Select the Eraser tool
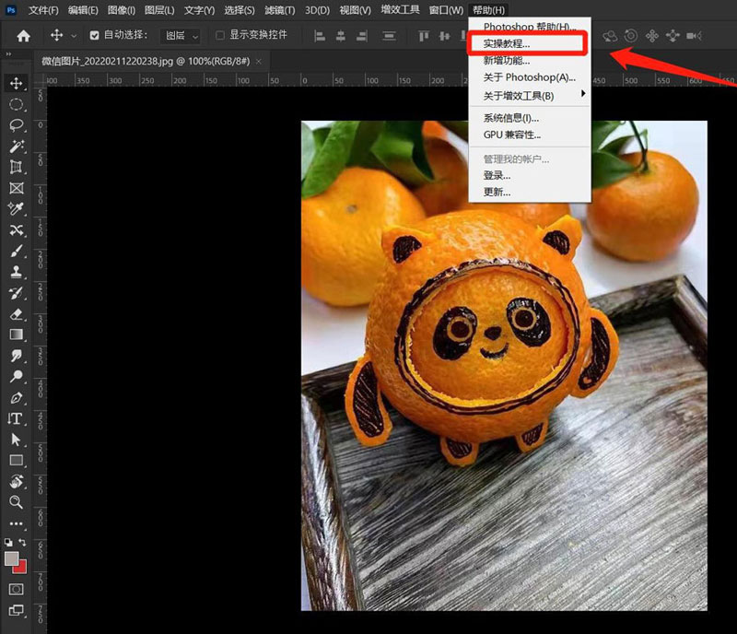Image resolution: width=737 pixels, height=634 pixels. (16, 313)
